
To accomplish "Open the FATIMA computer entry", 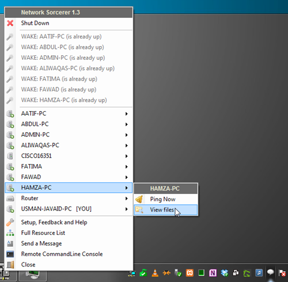I will [x=69, y=166].
